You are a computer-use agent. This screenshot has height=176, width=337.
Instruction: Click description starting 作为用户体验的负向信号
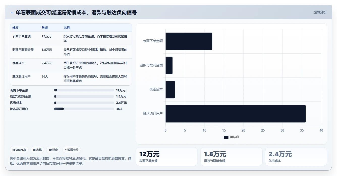[x=95, y=79]
